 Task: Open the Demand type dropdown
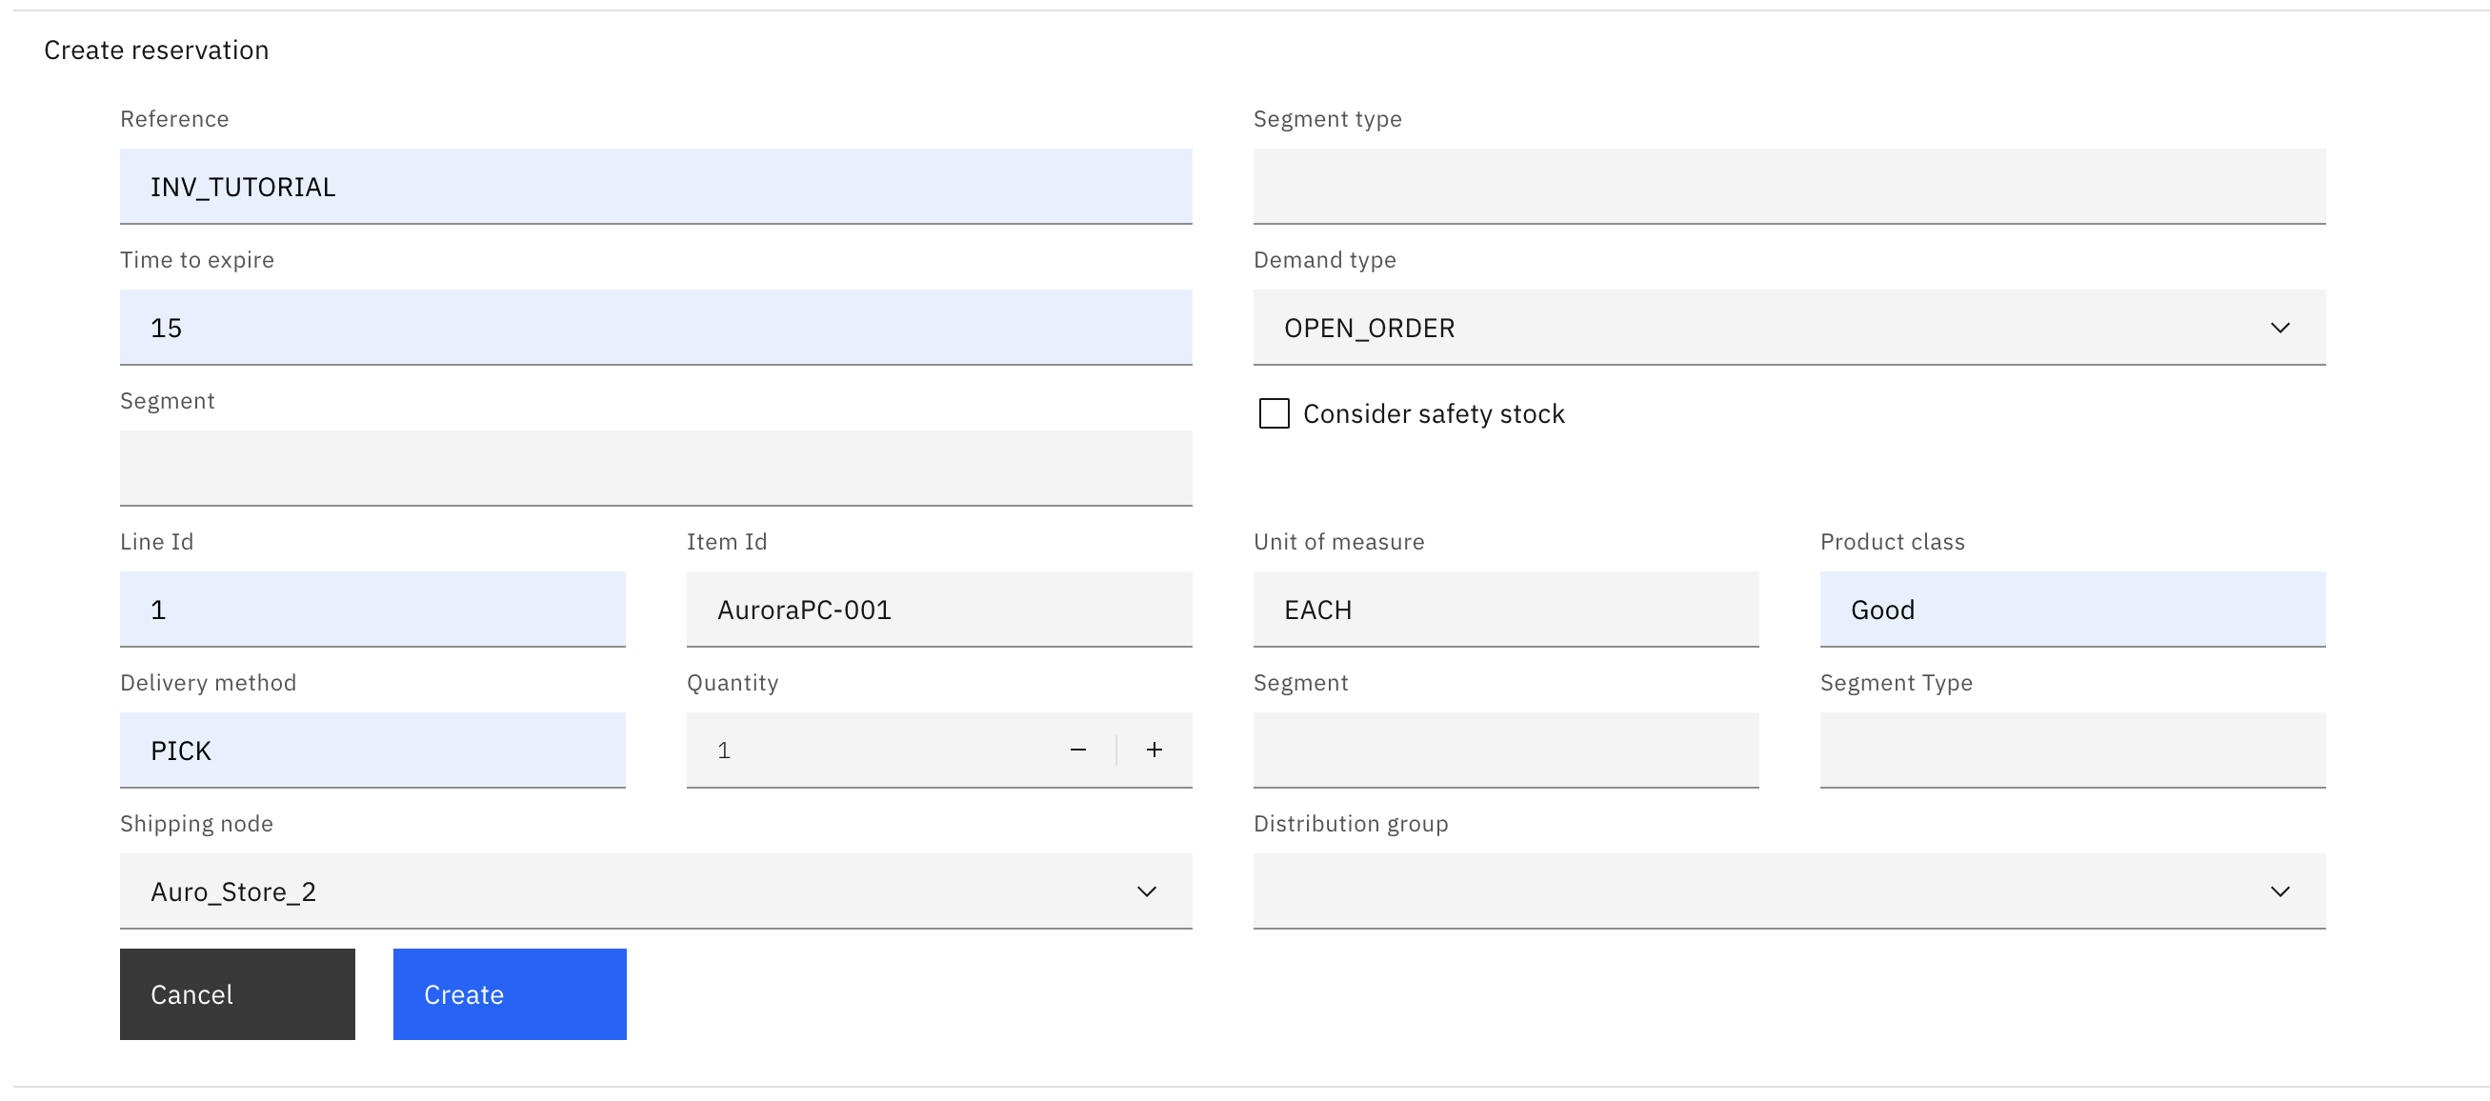point(1789,328)
